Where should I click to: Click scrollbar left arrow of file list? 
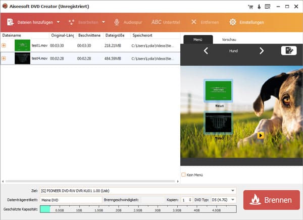pyautogui.click(x=3, y=181)
